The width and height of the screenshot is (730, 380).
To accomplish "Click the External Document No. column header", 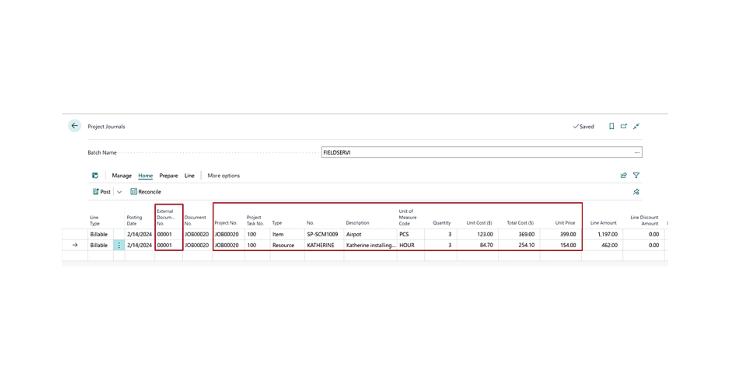I will [166, 217].
